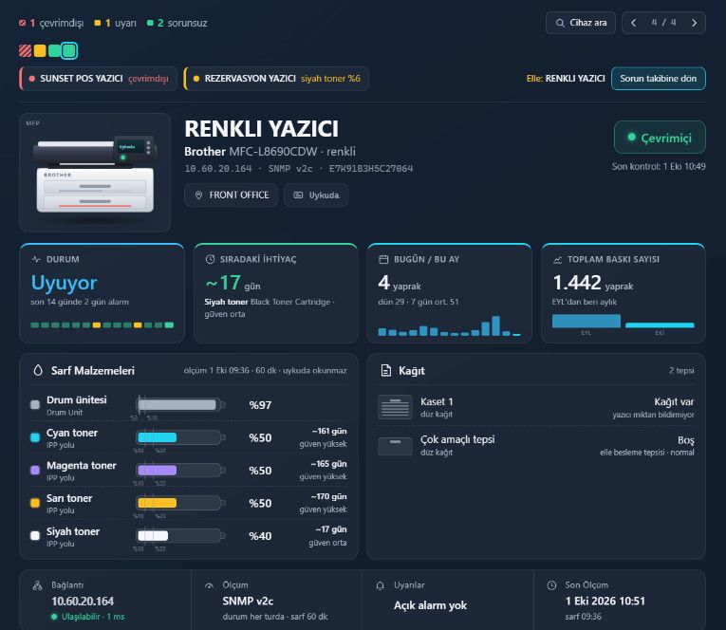Click the network icon beside Bağlantı
Viewport: 726px width, 630px height.
[x=38, y=585]
